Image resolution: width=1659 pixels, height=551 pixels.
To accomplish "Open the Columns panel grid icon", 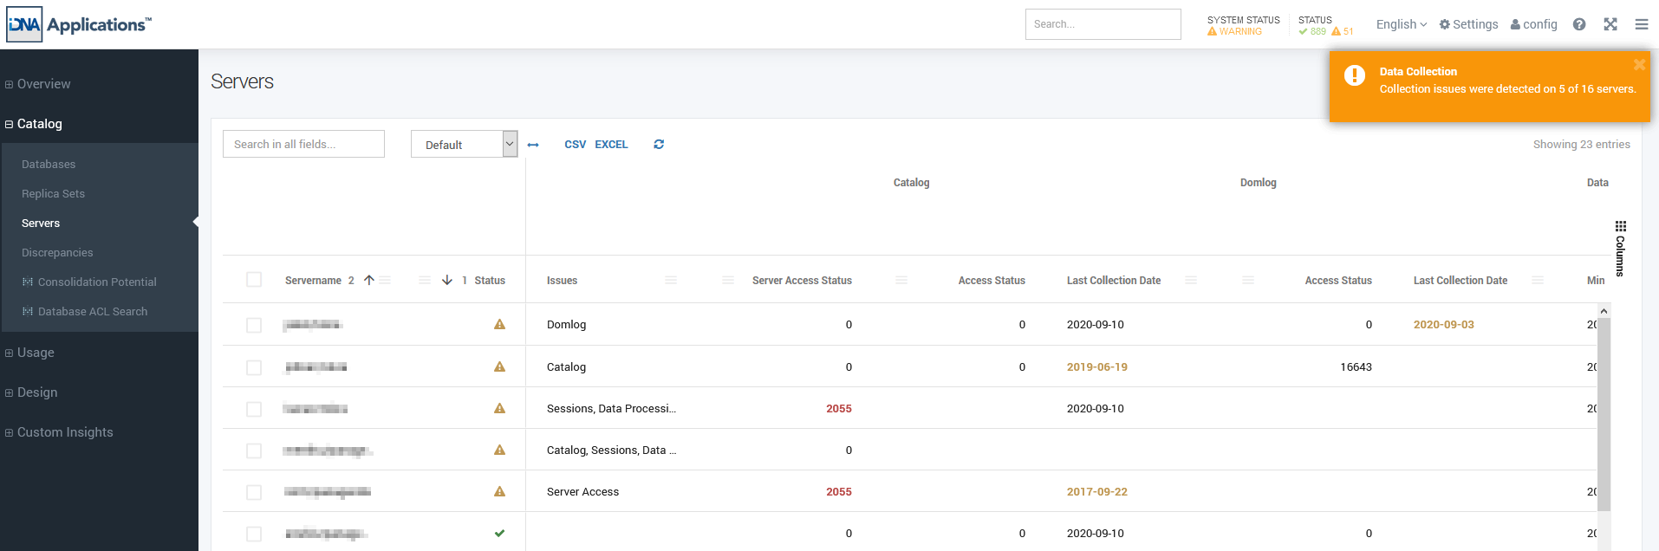I will (1620, 227).
